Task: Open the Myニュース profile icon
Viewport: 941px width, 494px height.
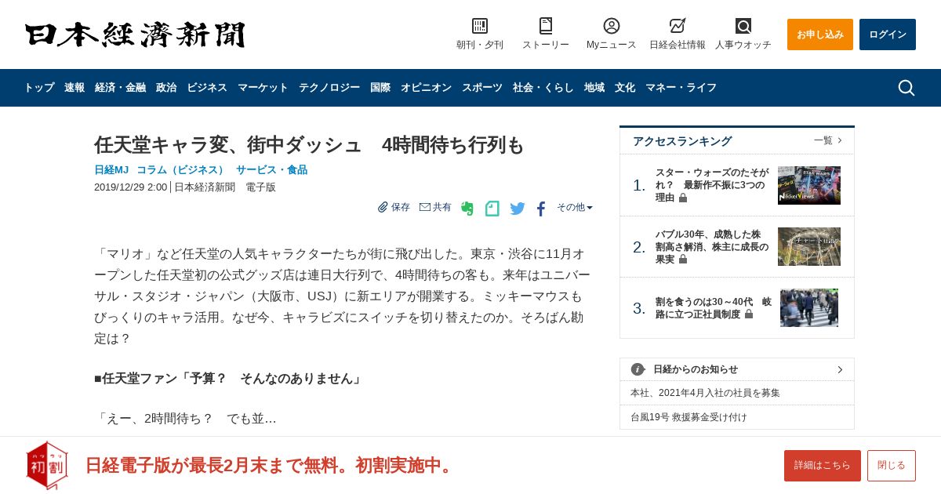Action: (x=612, y=26)
